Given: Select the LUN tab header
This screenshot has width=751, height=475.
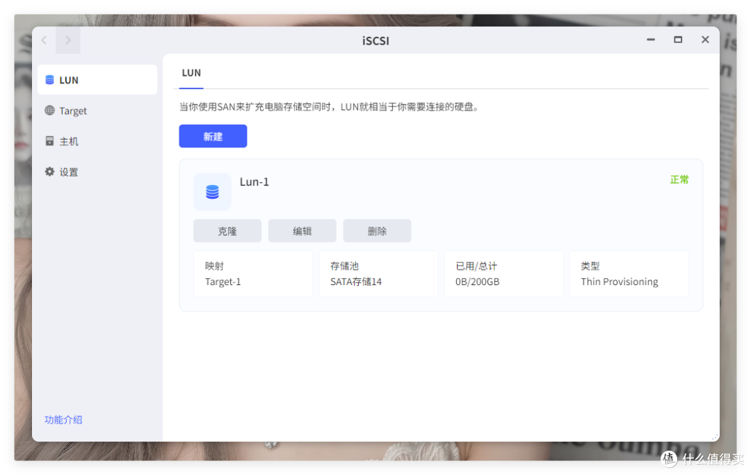Looking at the screenshot, I should (191, 73).
